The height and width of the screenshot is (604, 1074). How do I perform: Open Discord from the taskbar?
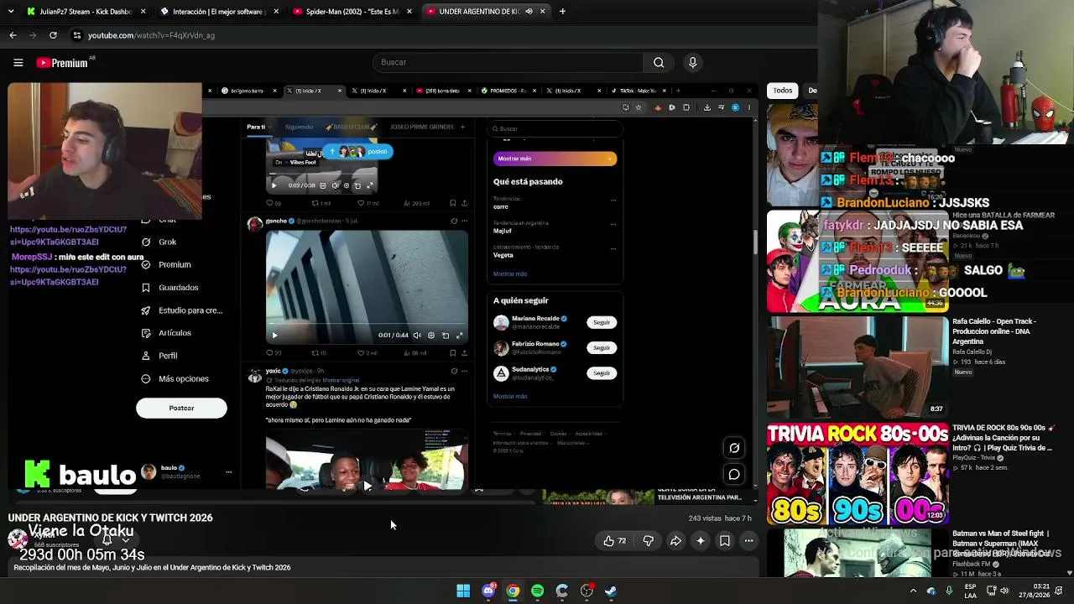pos(488,591)
